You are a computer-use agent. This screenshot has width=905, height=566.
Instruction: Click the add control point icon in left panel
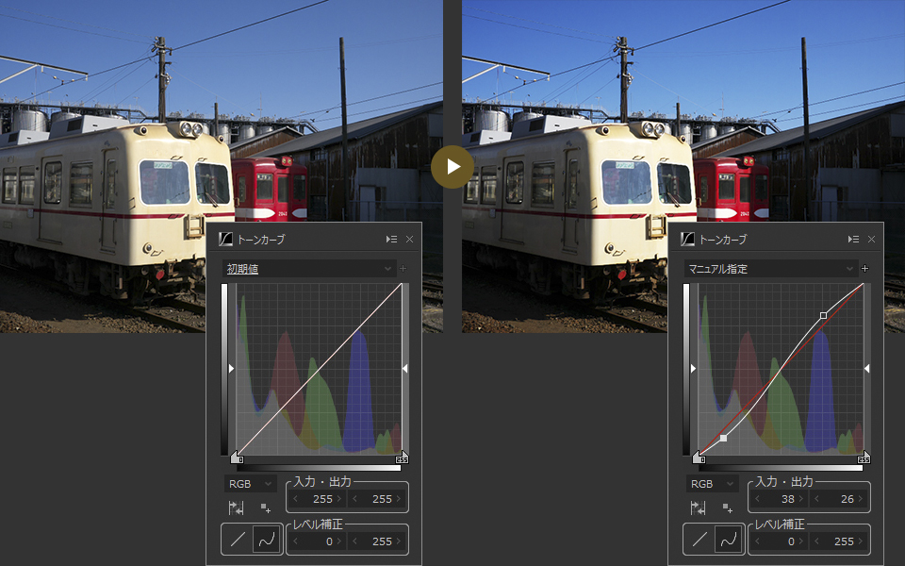pyautogui.click(x=266, y=508)
